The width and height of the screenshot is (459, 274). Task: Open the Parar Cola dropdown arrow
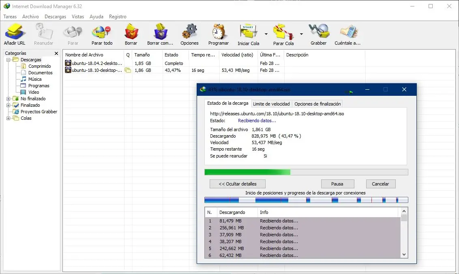(x=301, y=34)
